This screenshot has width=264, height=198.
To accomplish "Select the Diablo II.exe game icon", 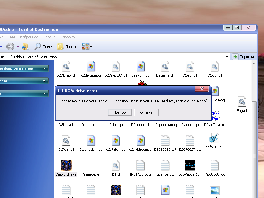I will [66, 165].
